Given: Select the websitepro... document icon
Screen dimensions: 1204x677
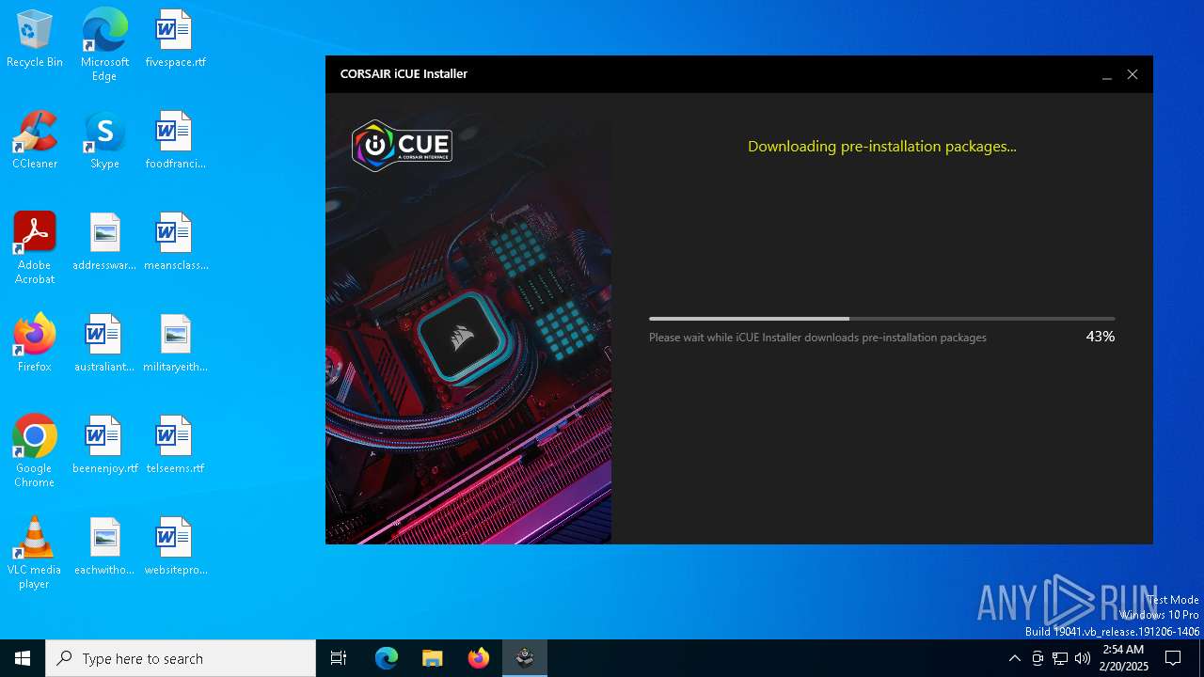Looking at the screenshot, I should (175, 547).
